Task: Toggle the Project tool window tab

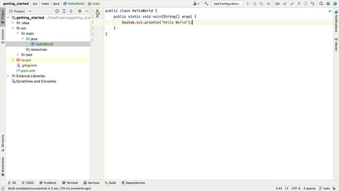Action: click(x=3, y=17)
